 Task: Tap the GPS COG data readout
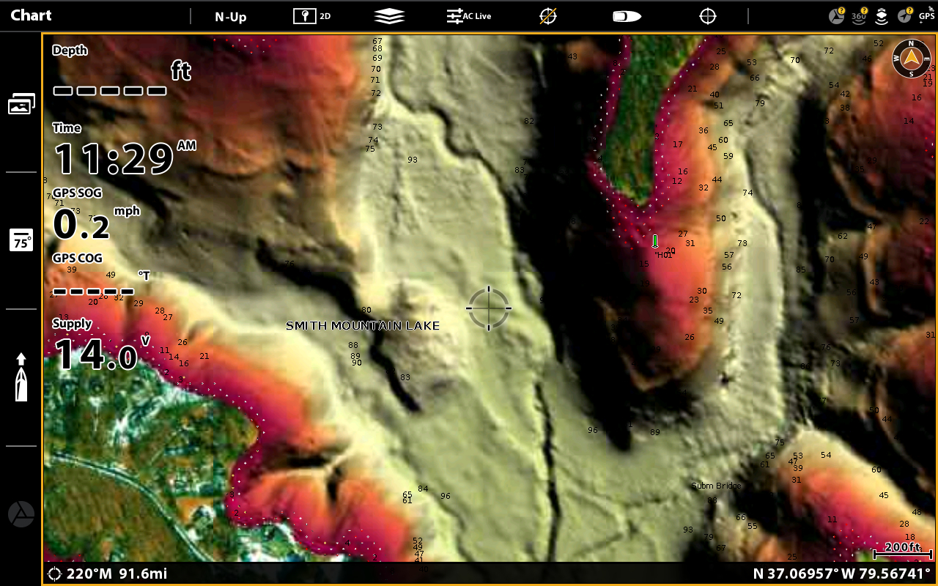101,274
